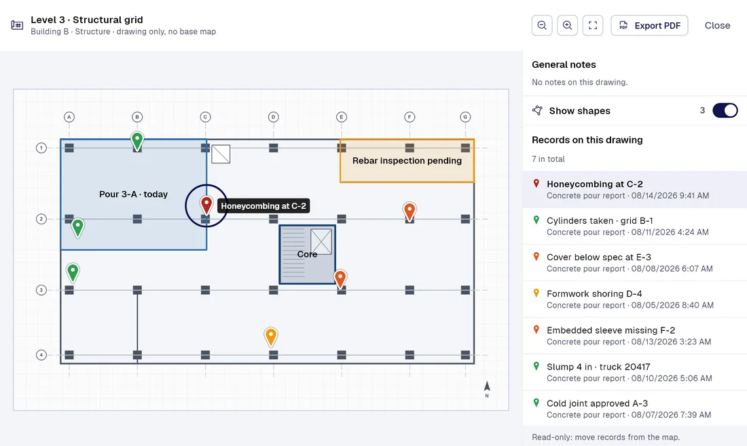Select the green map pin above grid A-3
The height and width of the screenshot is (446, 747).
73,273
